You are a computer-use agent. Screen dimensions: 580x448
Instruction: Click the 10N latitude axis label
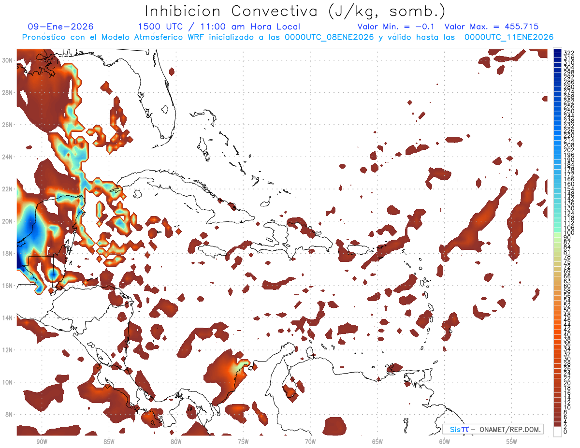[x=7, y=382]
